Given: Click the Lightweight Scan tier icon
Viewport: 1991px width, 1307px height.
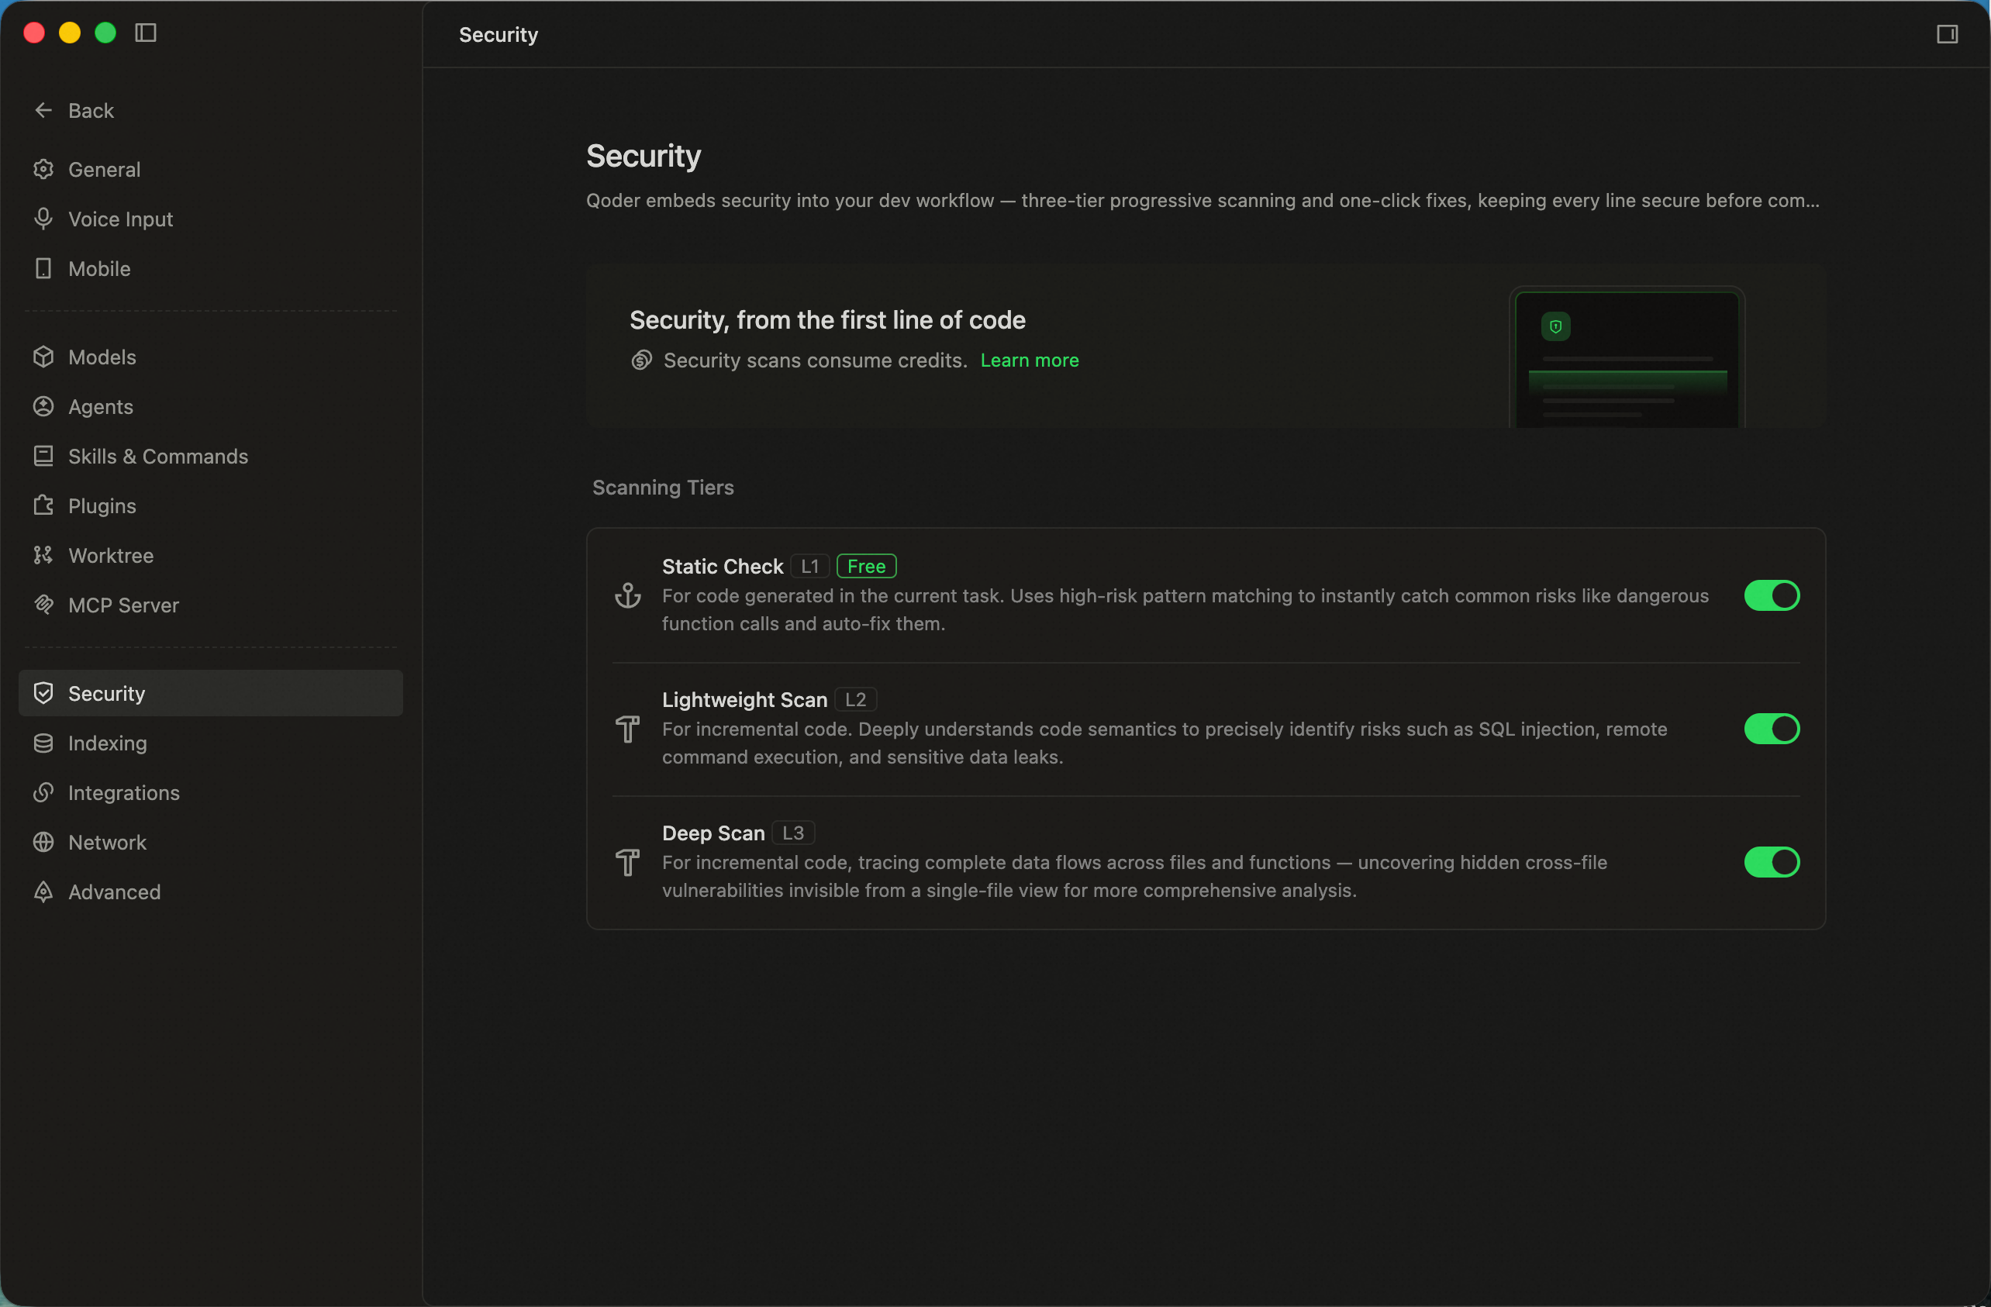Looking at the screenshot, I should [628, 729].
